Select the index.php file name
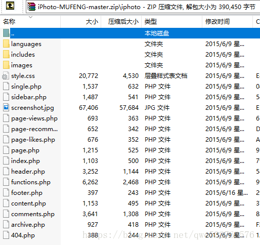This screenshot has width=260, height=245. [x=25, y=161]
